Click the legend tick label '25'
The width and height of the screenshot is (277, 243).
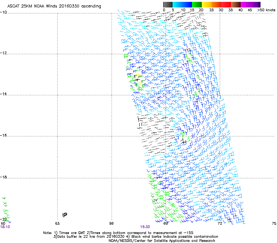pos(211,10)
